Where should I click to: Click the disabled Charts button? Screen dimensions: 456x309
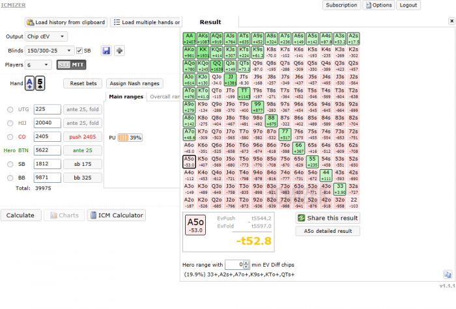(x=64, y=215)
